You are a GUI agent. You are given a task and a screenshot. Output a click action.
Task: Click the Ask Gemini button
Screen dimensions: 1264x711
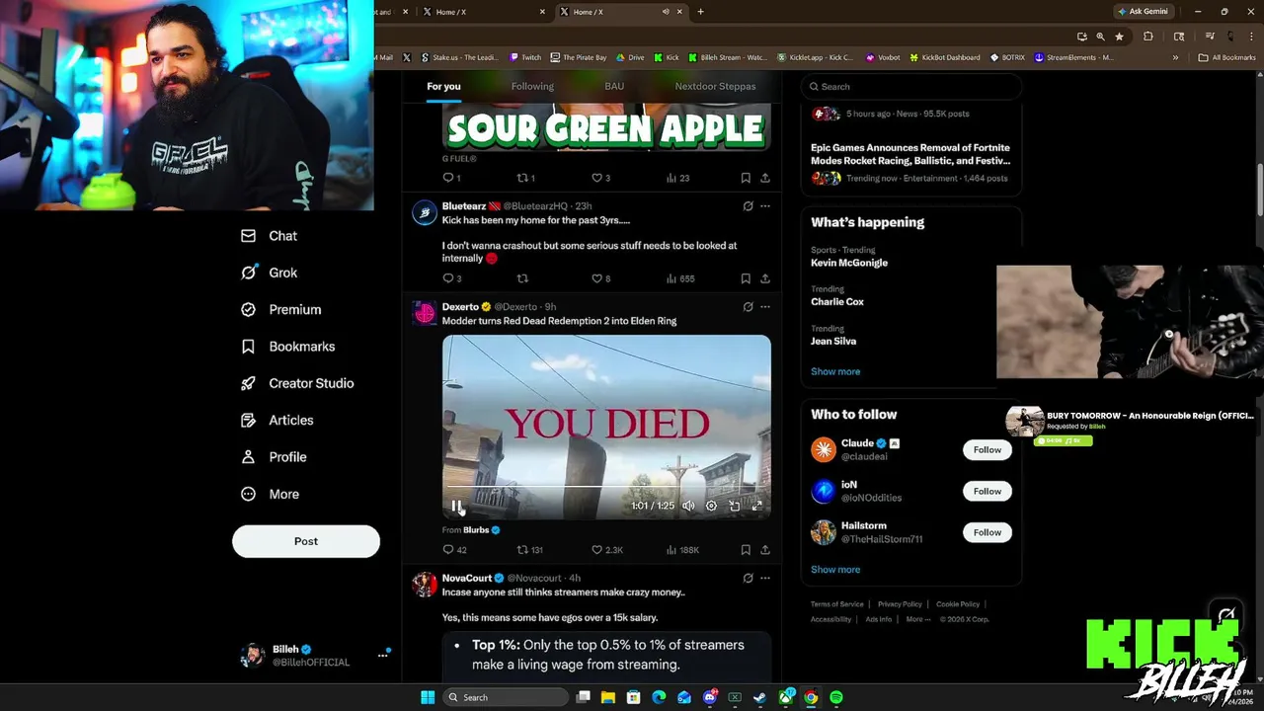pos(1144,12)
